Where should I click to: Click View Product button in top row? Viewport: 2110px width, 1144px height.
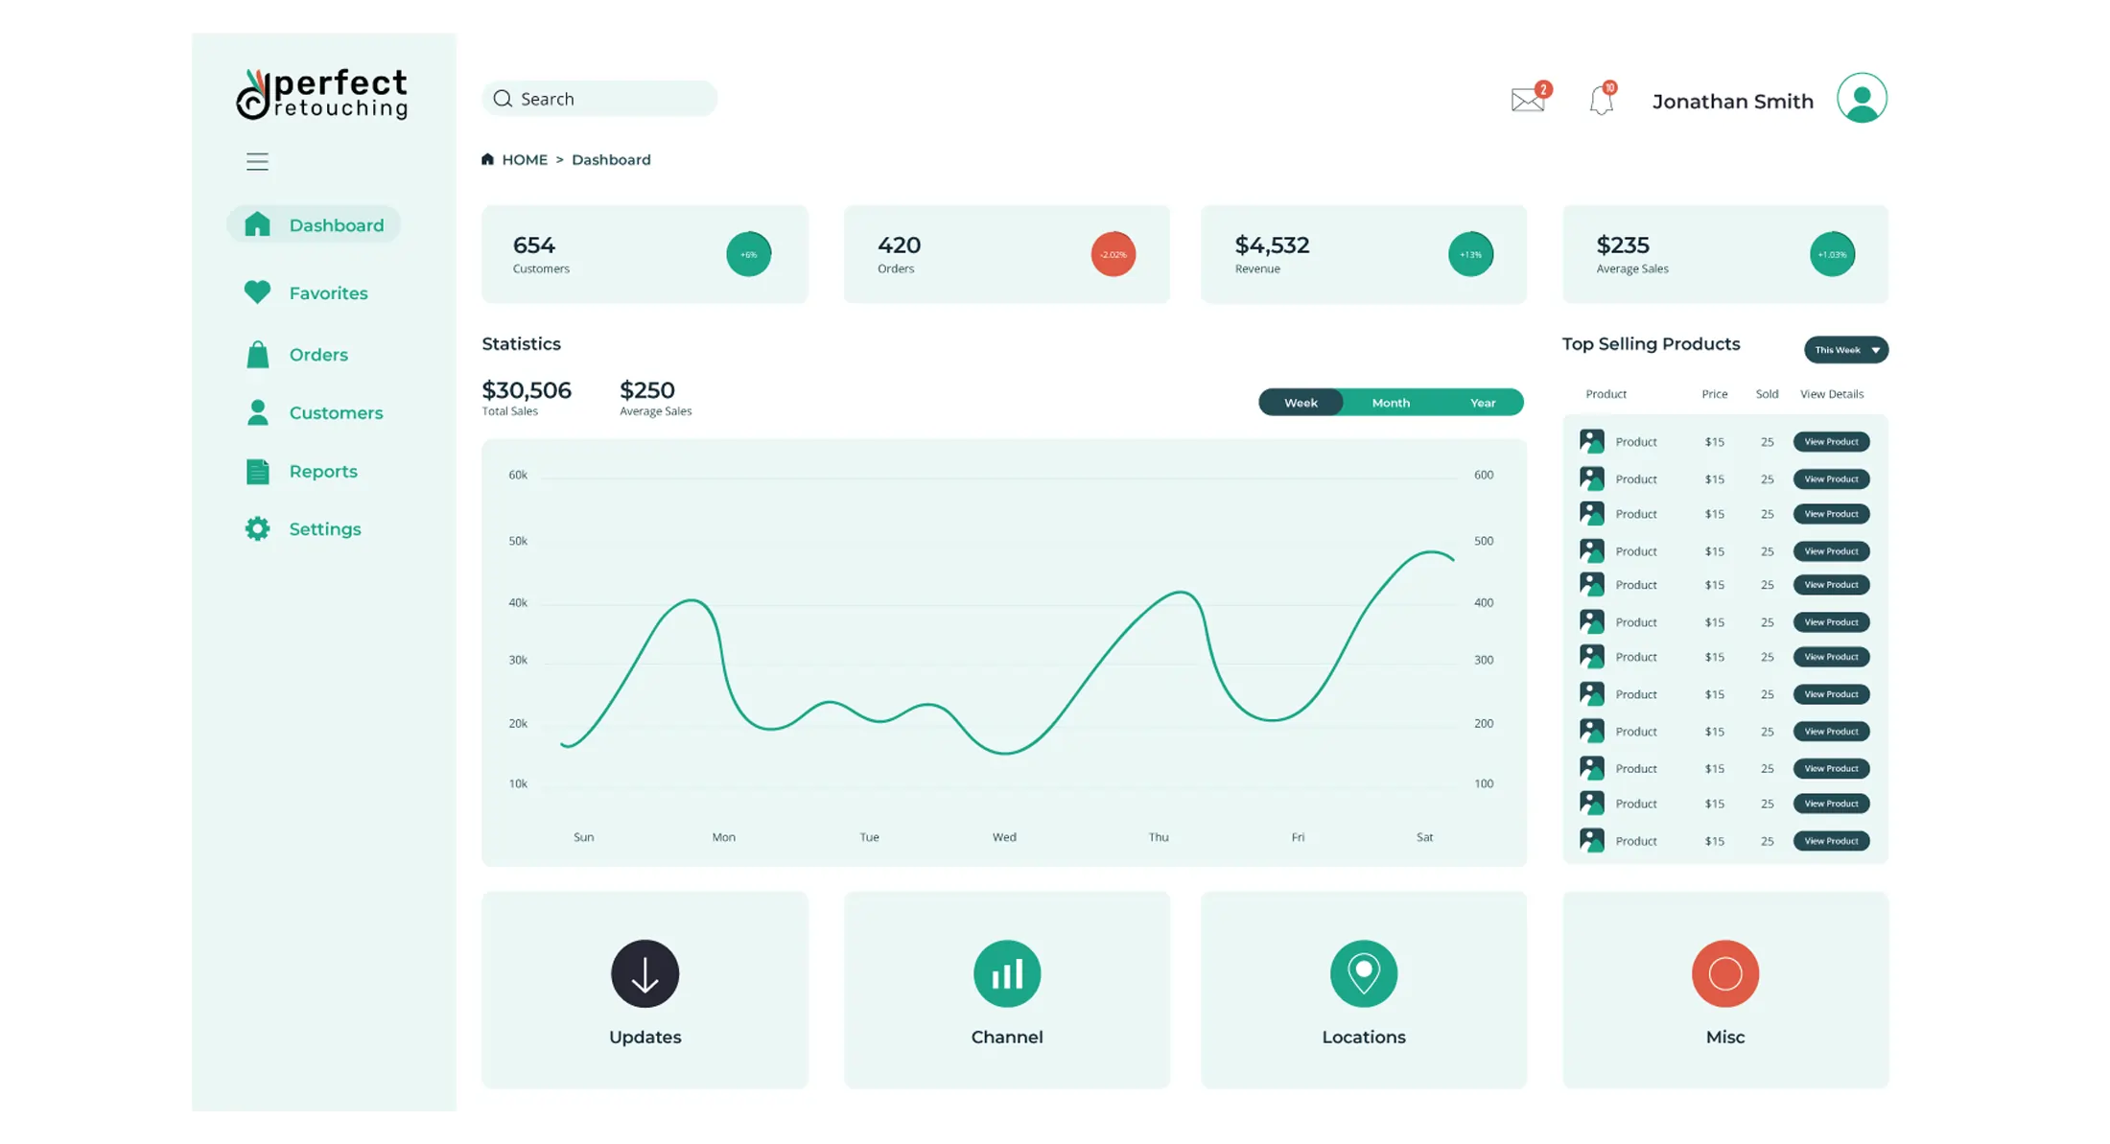tap(1830, 441)
